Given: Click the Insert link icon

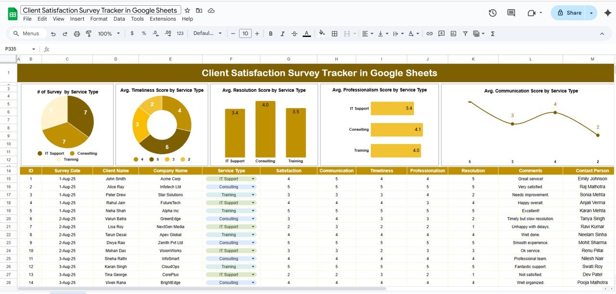Looking at the screenshot, I should [429, 34].
